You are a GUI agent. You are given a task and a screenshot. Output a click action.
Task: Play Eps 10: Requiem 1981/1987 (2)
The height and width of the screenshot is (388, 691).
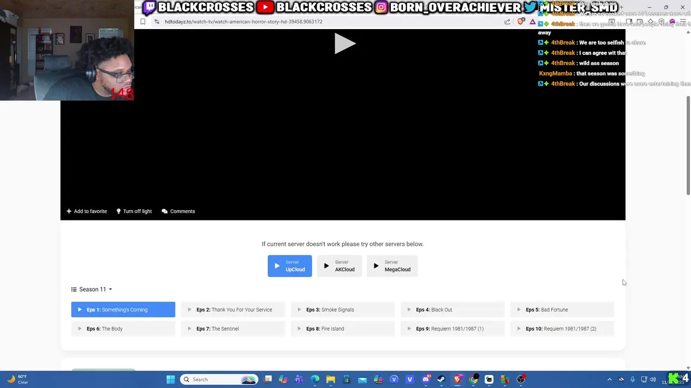point(562,329)
